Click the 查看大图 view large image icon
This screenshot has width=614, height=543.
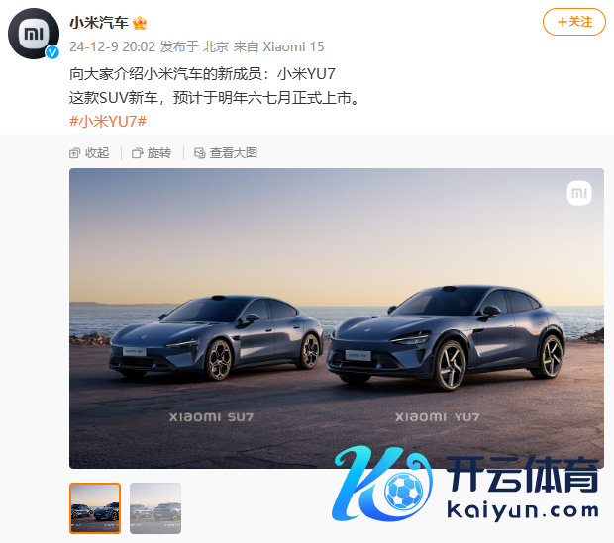200,153
